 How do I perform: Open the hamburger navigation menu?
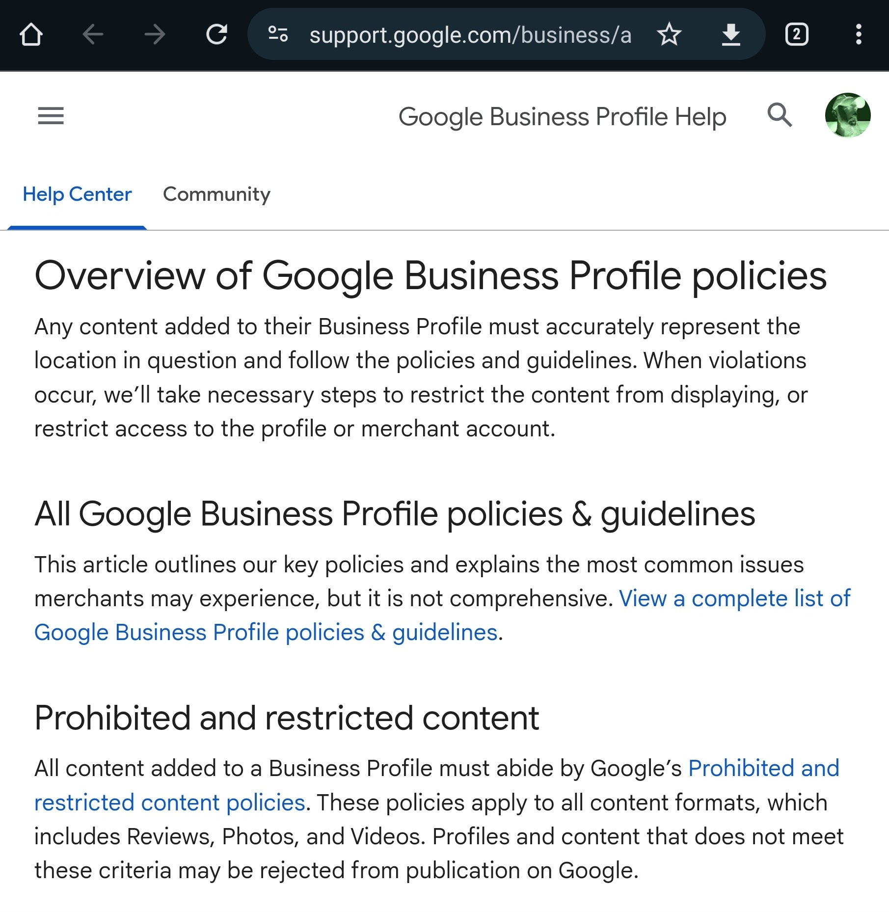(x=51, y=116)
